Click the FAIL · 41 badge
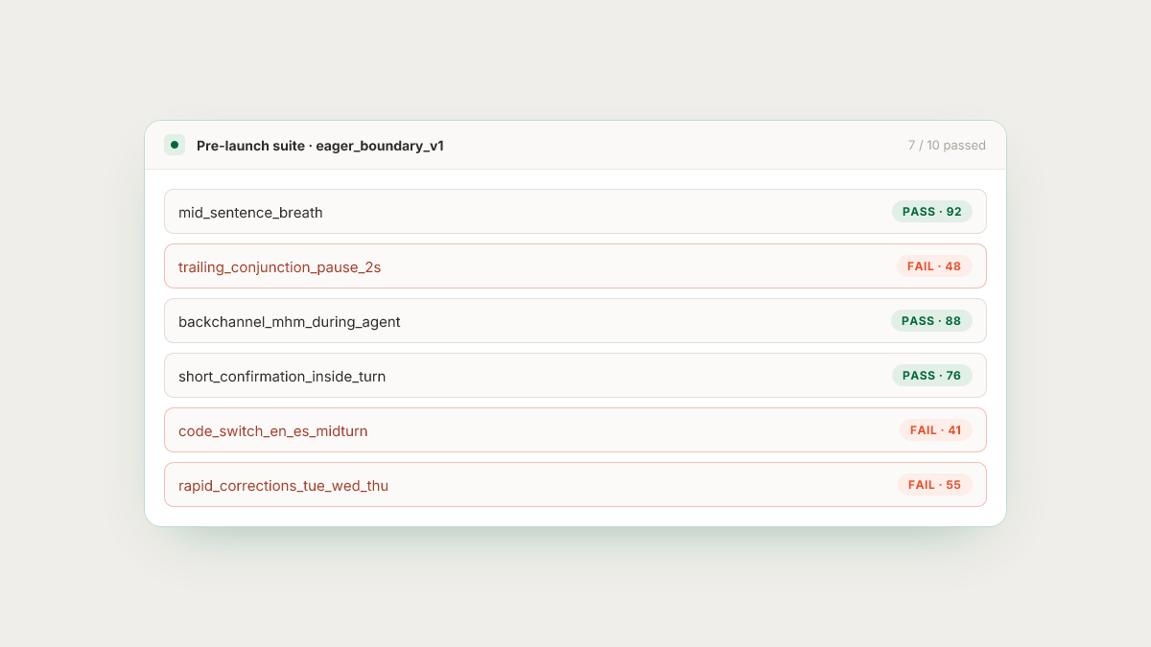Viewport: 1151px width, 647px height. pyautogui.click(x=935, y=430)
